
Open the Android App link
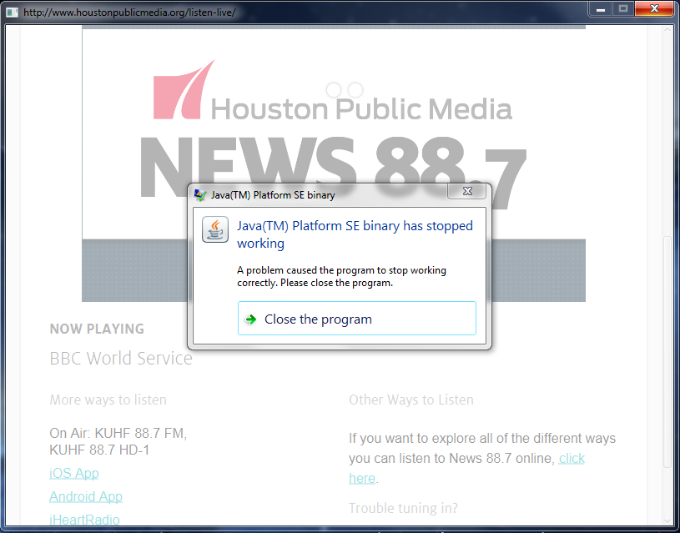(86, 496)
